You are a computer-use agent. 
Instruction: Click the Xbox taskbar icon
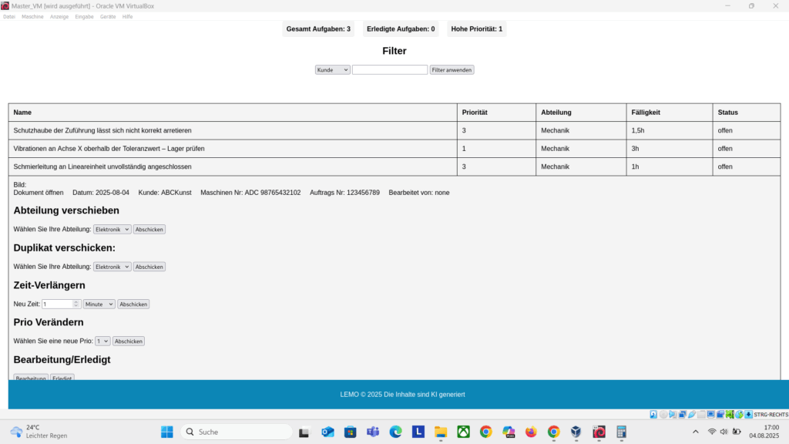click(x=463, y=432)
